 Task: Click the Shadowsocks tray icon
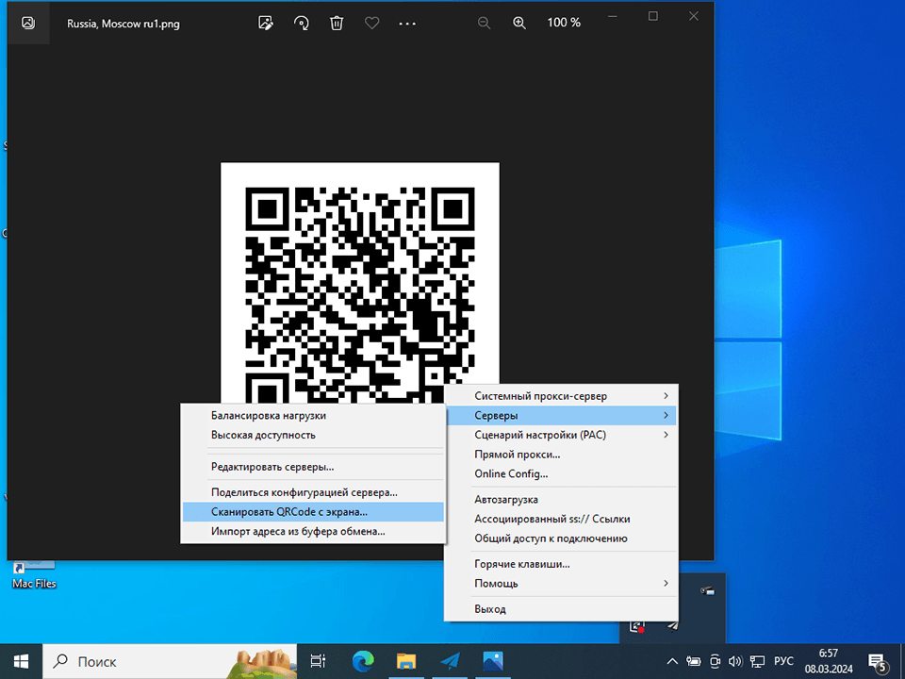(637, 626)
